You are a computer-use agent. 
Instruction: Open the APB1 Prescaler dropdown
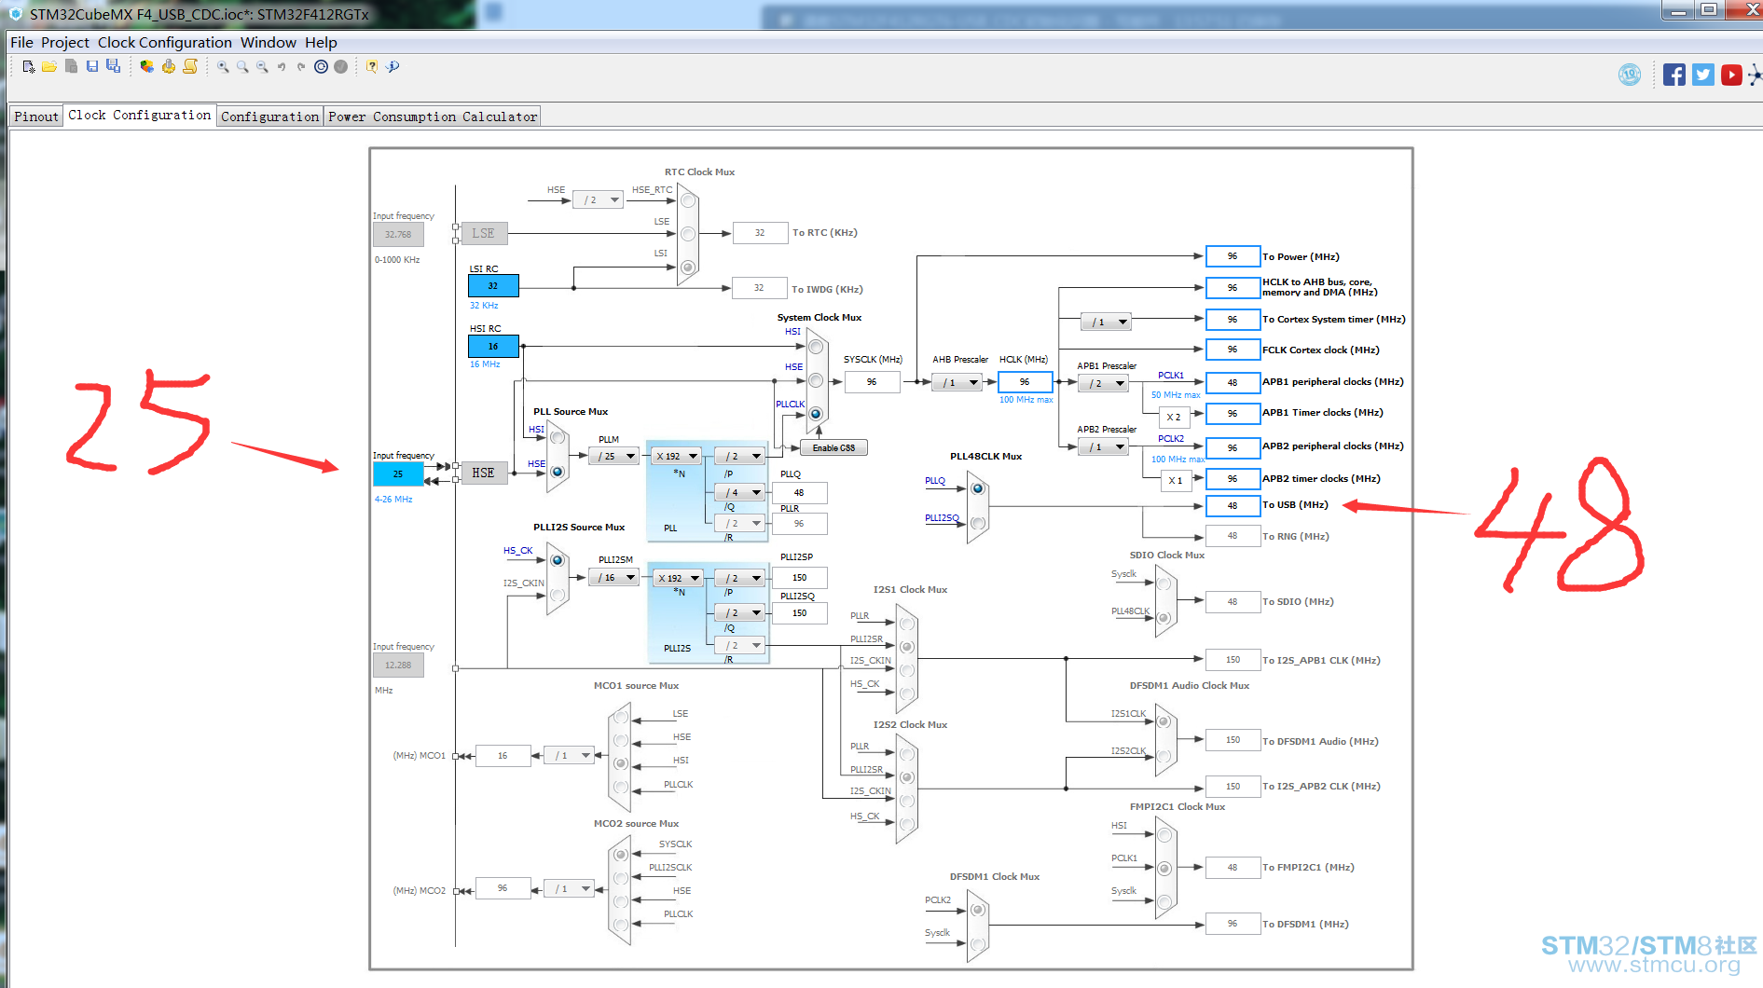tap(1104, 384)
